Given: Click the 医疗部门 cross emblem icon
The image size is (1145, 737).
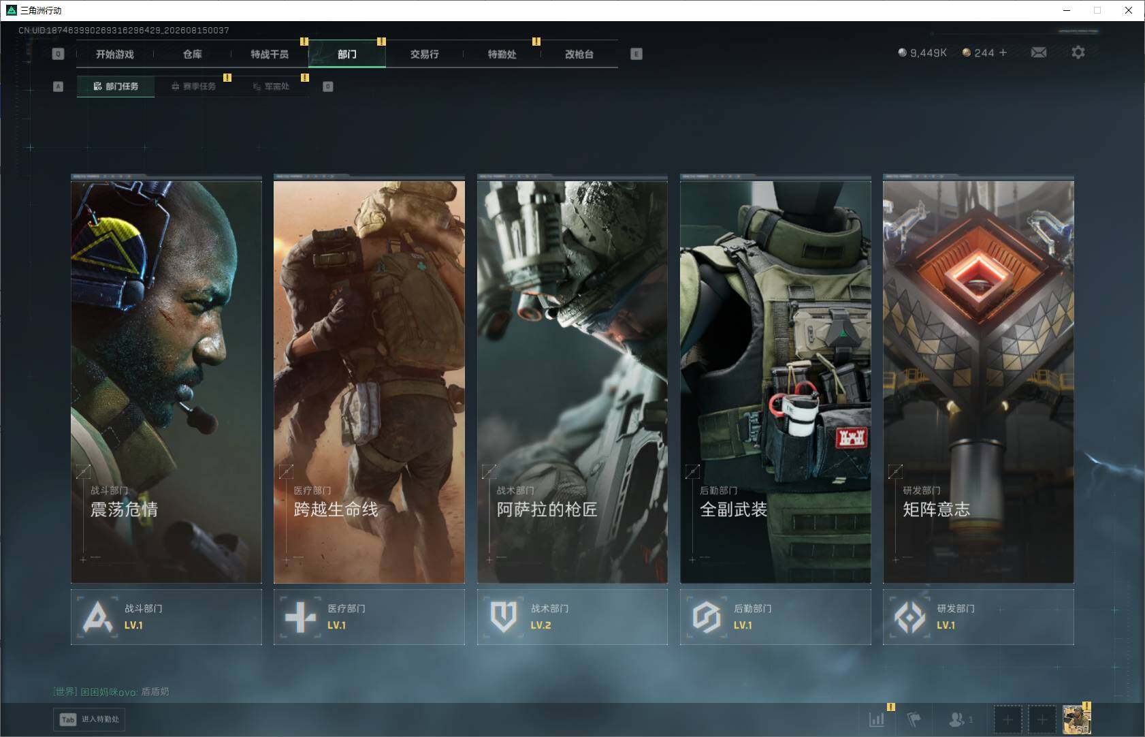Looking at the screenshot, I should point(301,616).
